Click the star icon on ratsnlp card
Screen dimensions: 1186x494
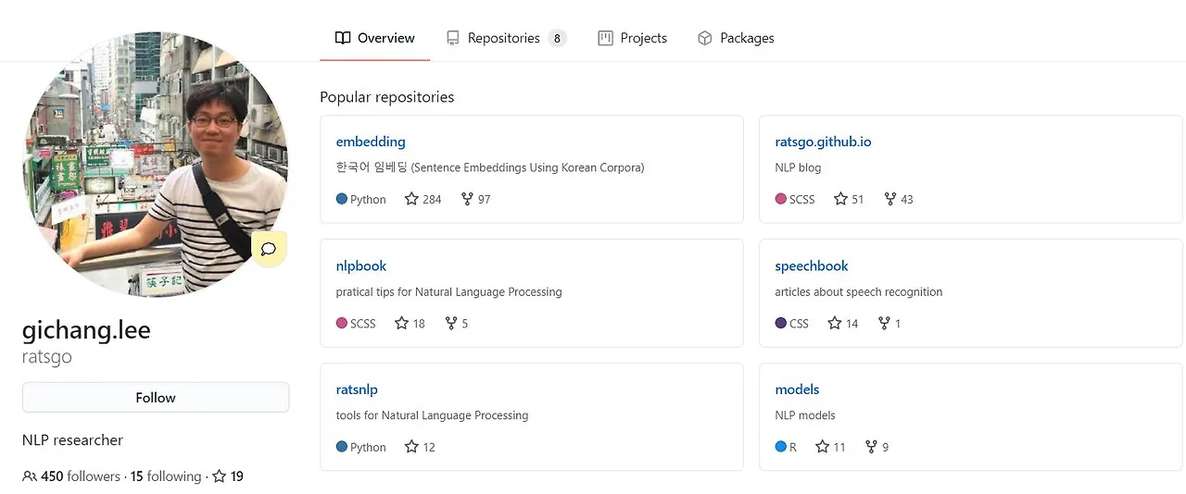(x=411, y=447)
